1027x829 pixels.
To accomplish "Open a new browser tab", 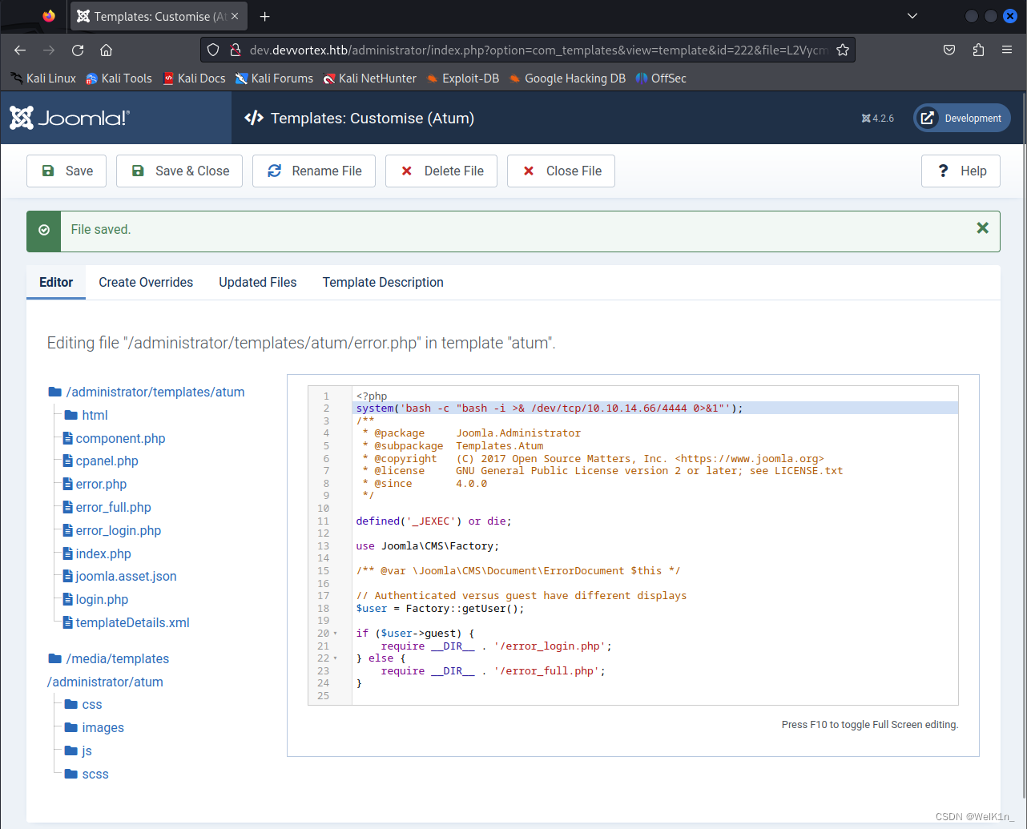I will coord(265,16).
